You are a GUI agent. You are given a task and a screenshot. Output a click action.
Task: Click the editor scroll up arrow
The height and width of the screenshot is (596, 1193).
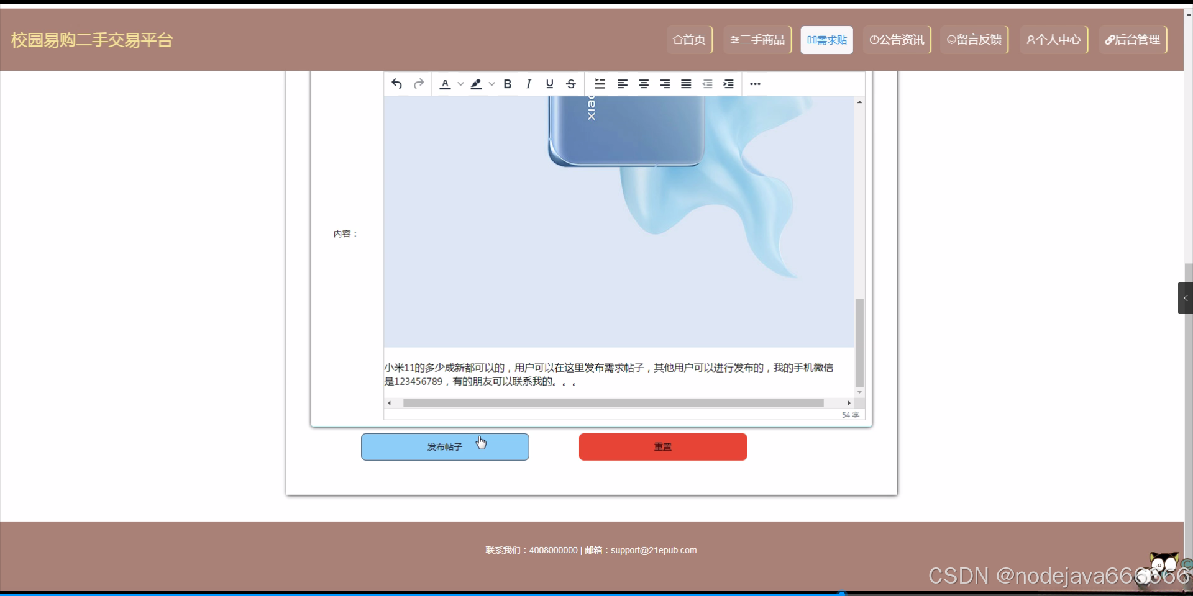tap(859, 102)
